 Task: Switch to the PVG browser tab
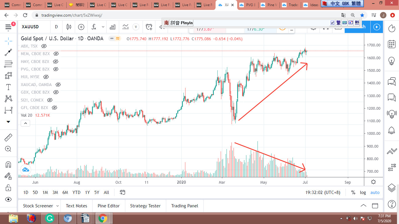[248, 5]
